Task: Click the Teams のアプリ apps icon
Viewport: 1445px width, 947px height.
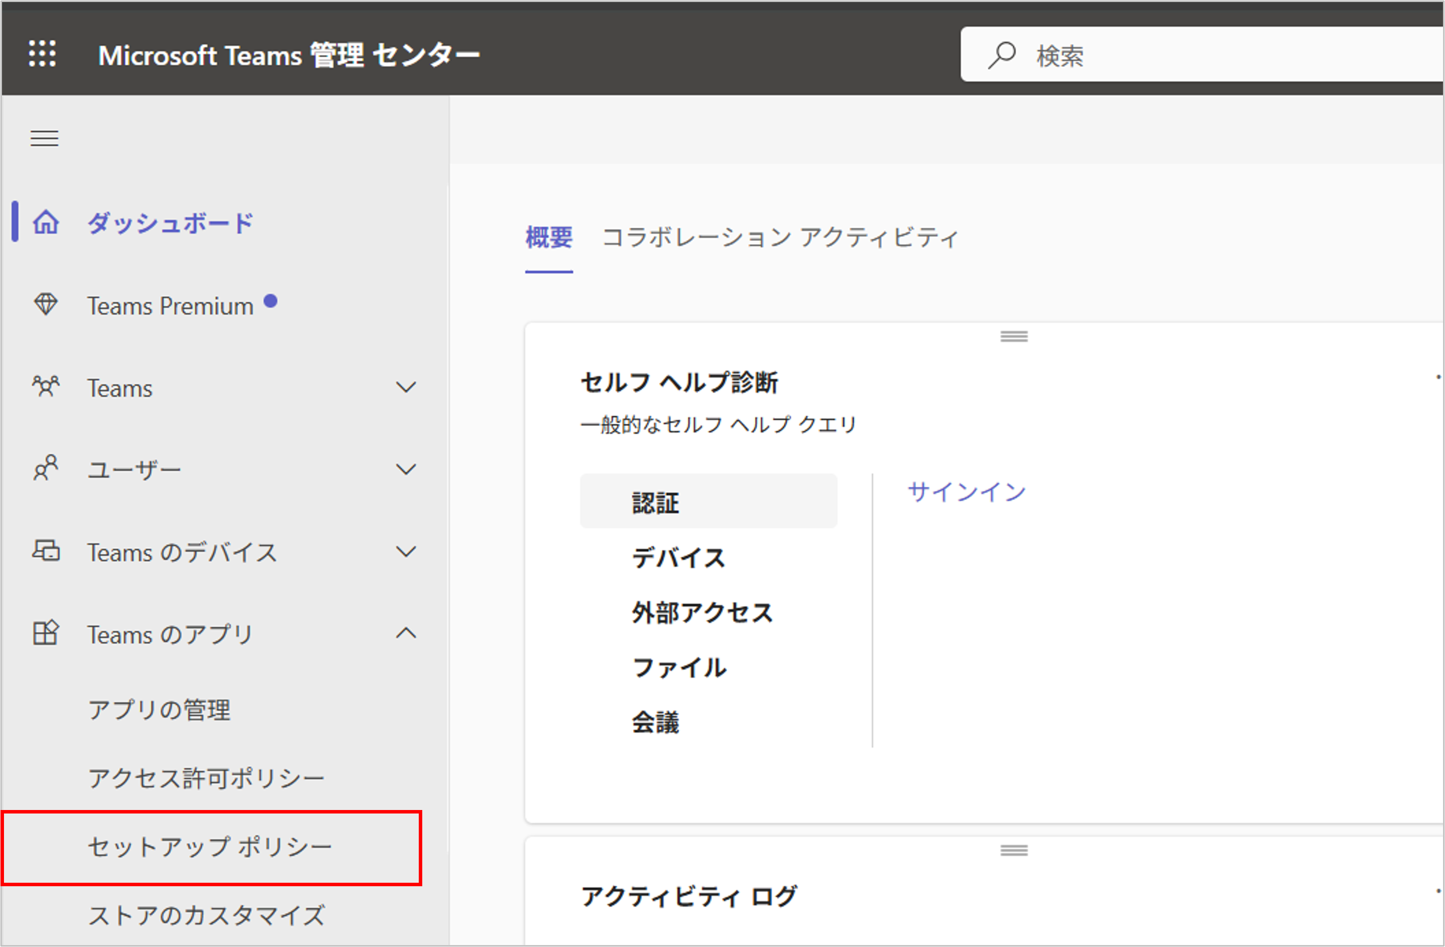Action: click(46, 634)
